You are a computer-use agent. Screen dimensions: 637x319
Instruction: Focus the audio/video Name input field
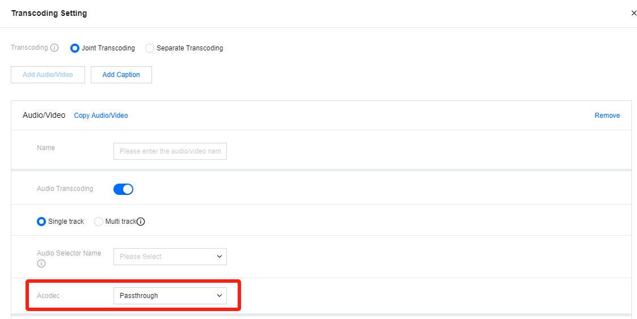click(170, 151)
